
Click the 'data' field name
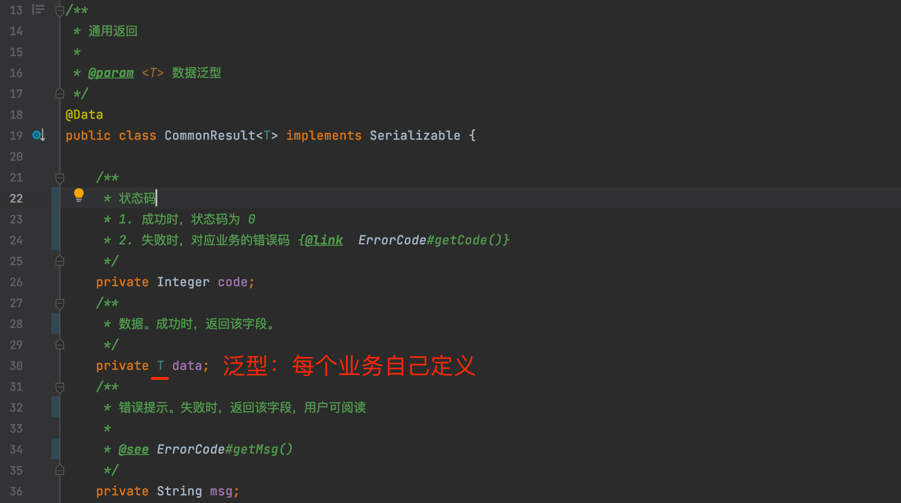(x=187, y=366)
